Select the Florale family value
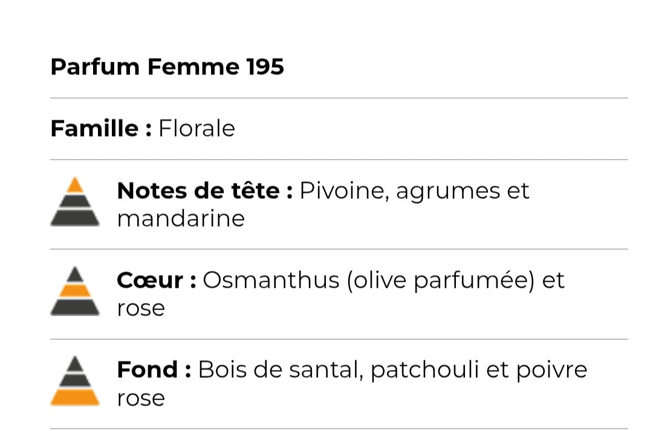Image resolution: width=653 pixels, height=431 pixels. [x=197, y=129]
